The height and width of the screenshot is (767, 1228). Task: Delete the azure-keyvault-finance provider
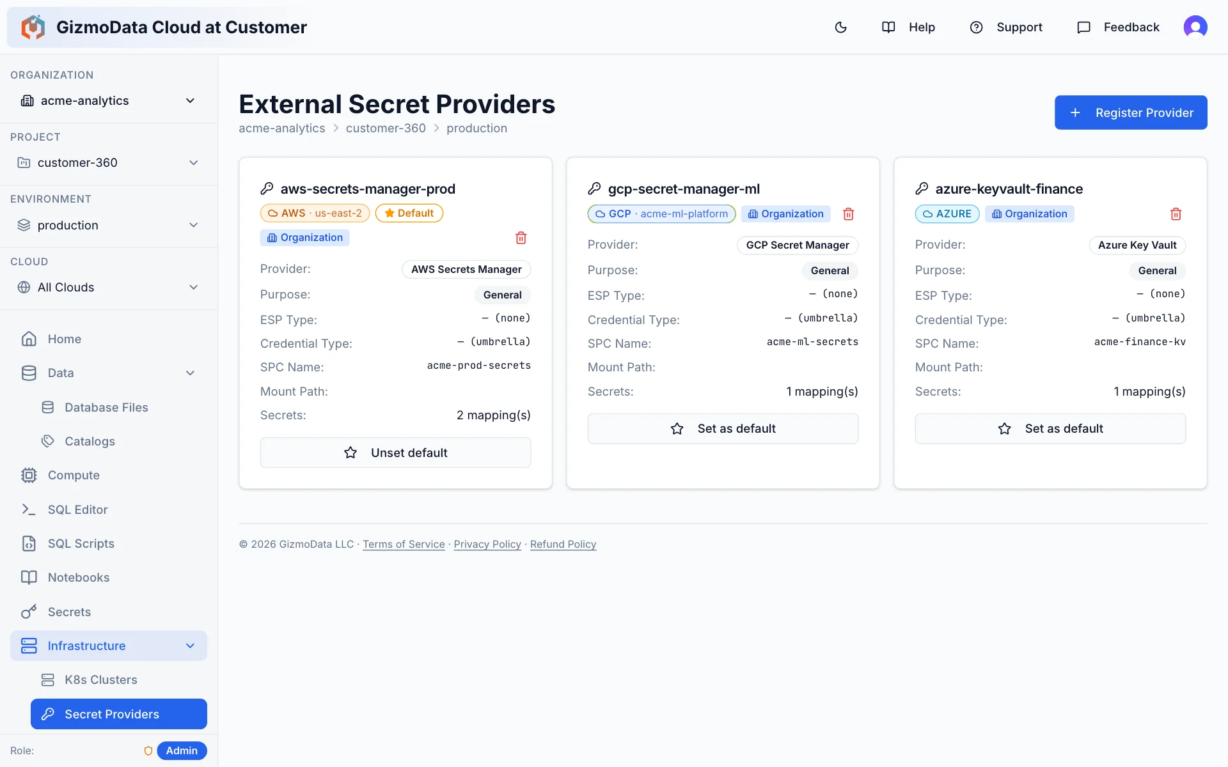click(1176, 214)
